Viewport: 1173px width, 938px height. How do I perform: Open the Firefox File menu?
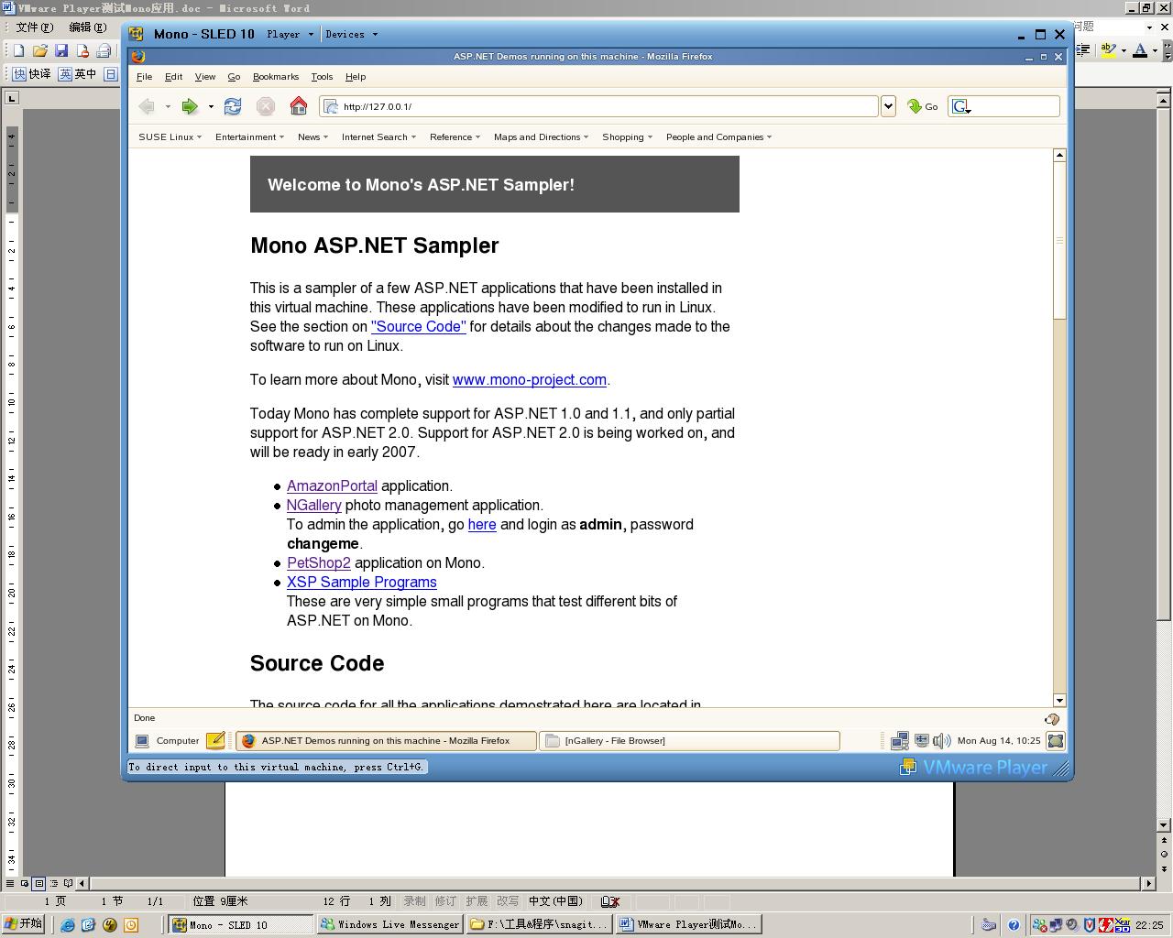tap(145, 77)
